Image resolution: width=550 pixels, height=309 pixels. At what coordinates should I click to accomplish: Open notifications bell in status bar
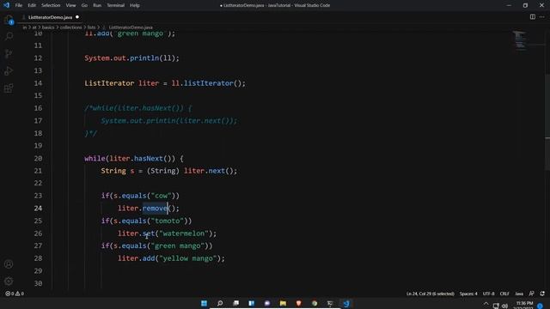542,294
